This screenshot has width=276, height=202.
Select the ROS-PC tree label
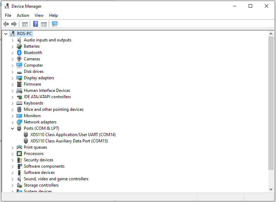25,34
